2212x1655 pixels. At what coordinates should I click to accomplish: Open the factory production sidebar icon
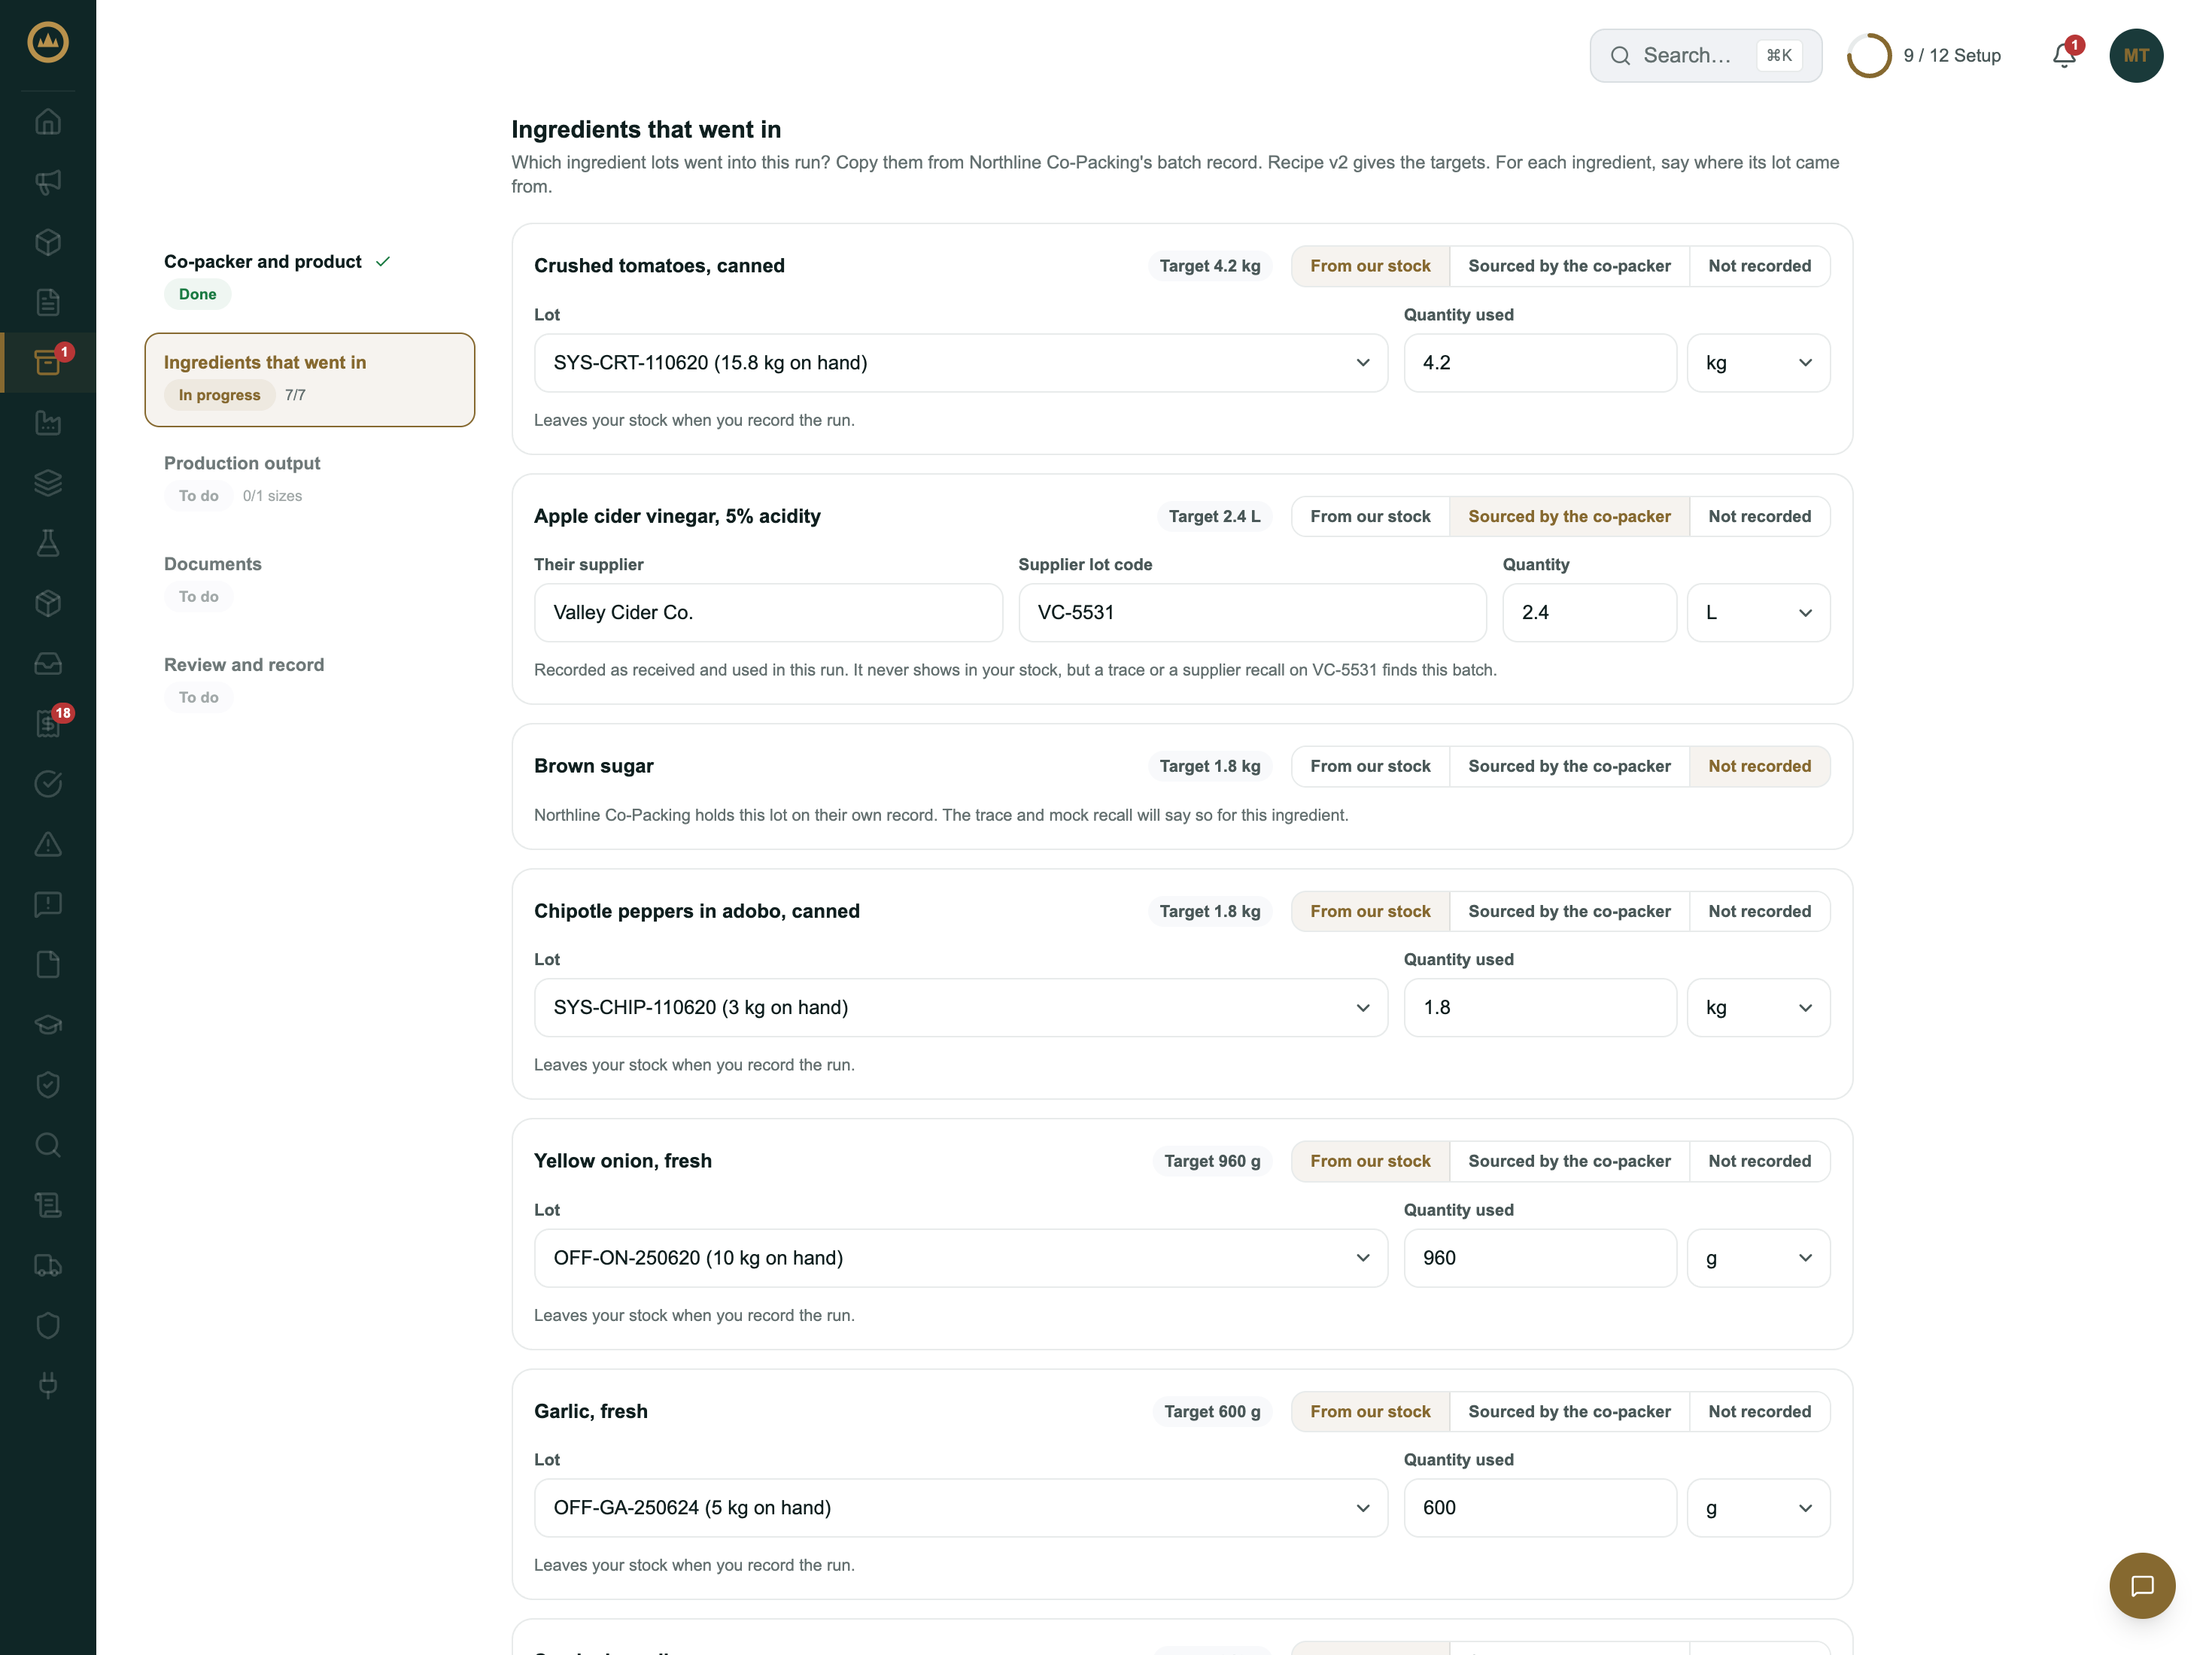pyautogui.click(x=48, y=423)
